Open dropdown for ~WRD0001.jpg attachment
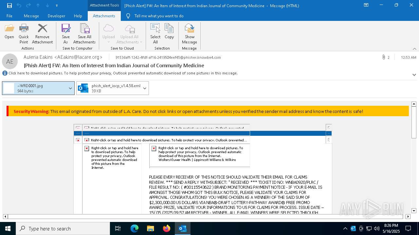Viewport: 419px width, 235px height. 70,88
